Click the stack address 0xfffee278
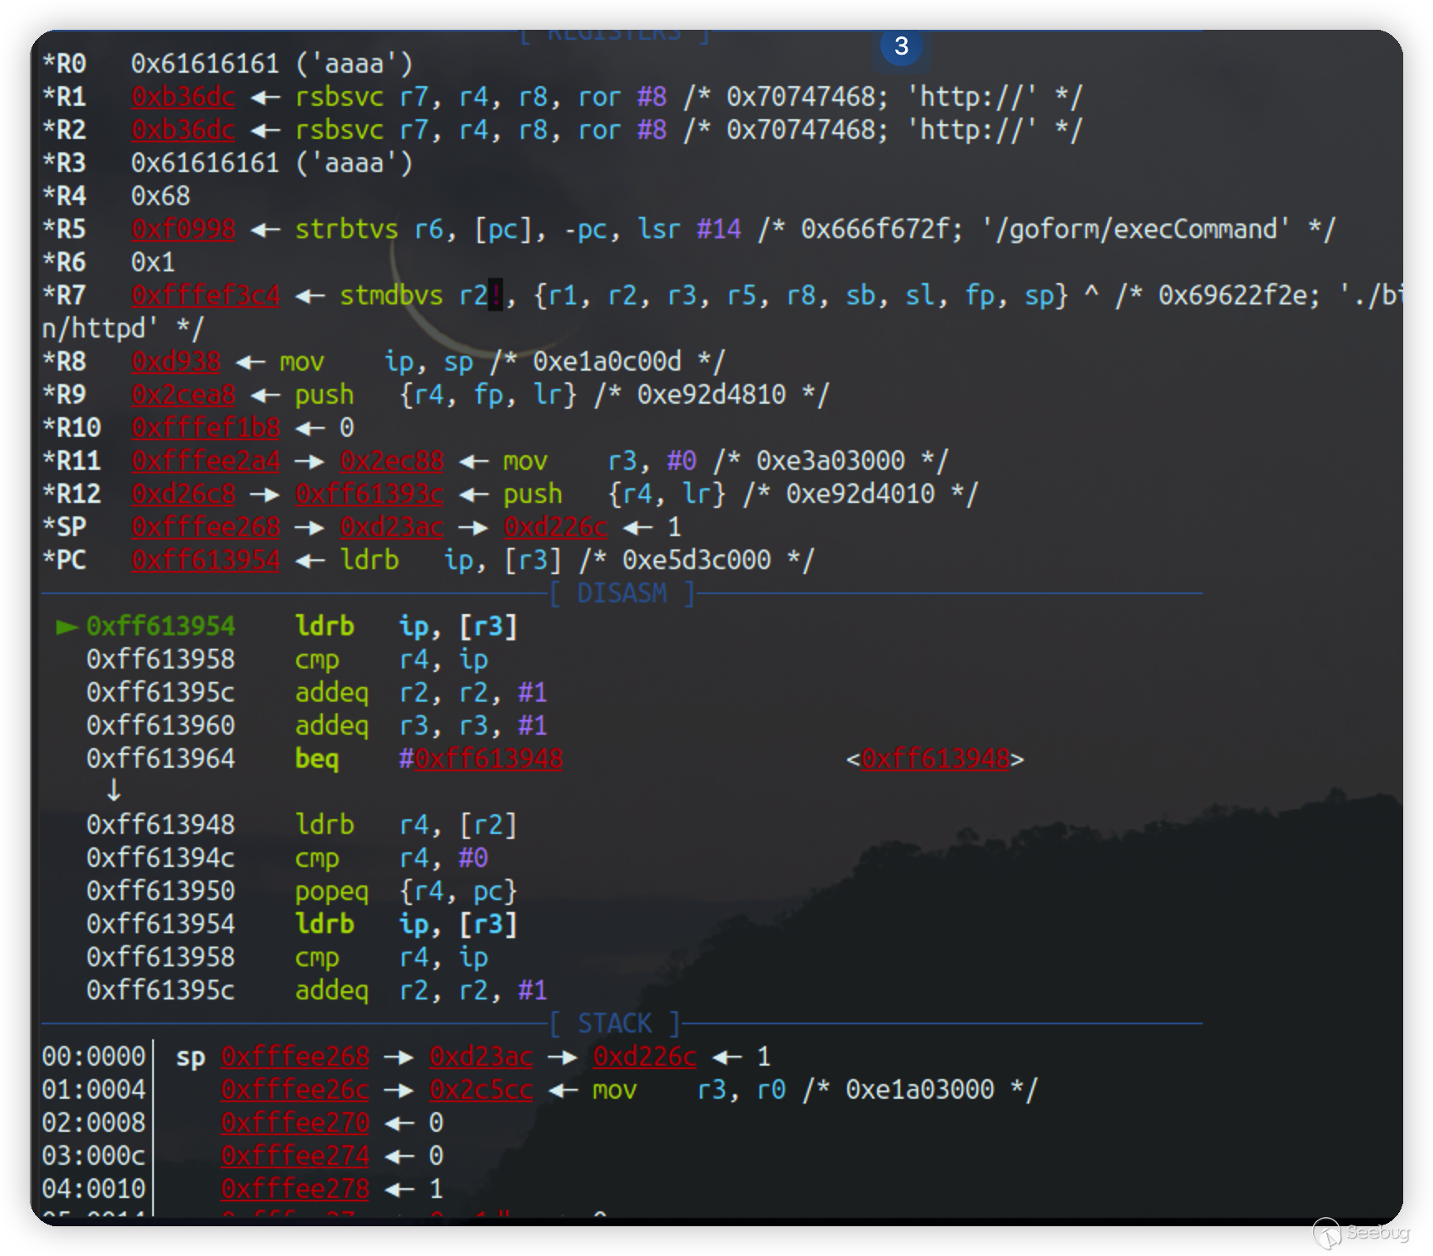This screenshot has width=1433, height=1256. [295, 1189]
